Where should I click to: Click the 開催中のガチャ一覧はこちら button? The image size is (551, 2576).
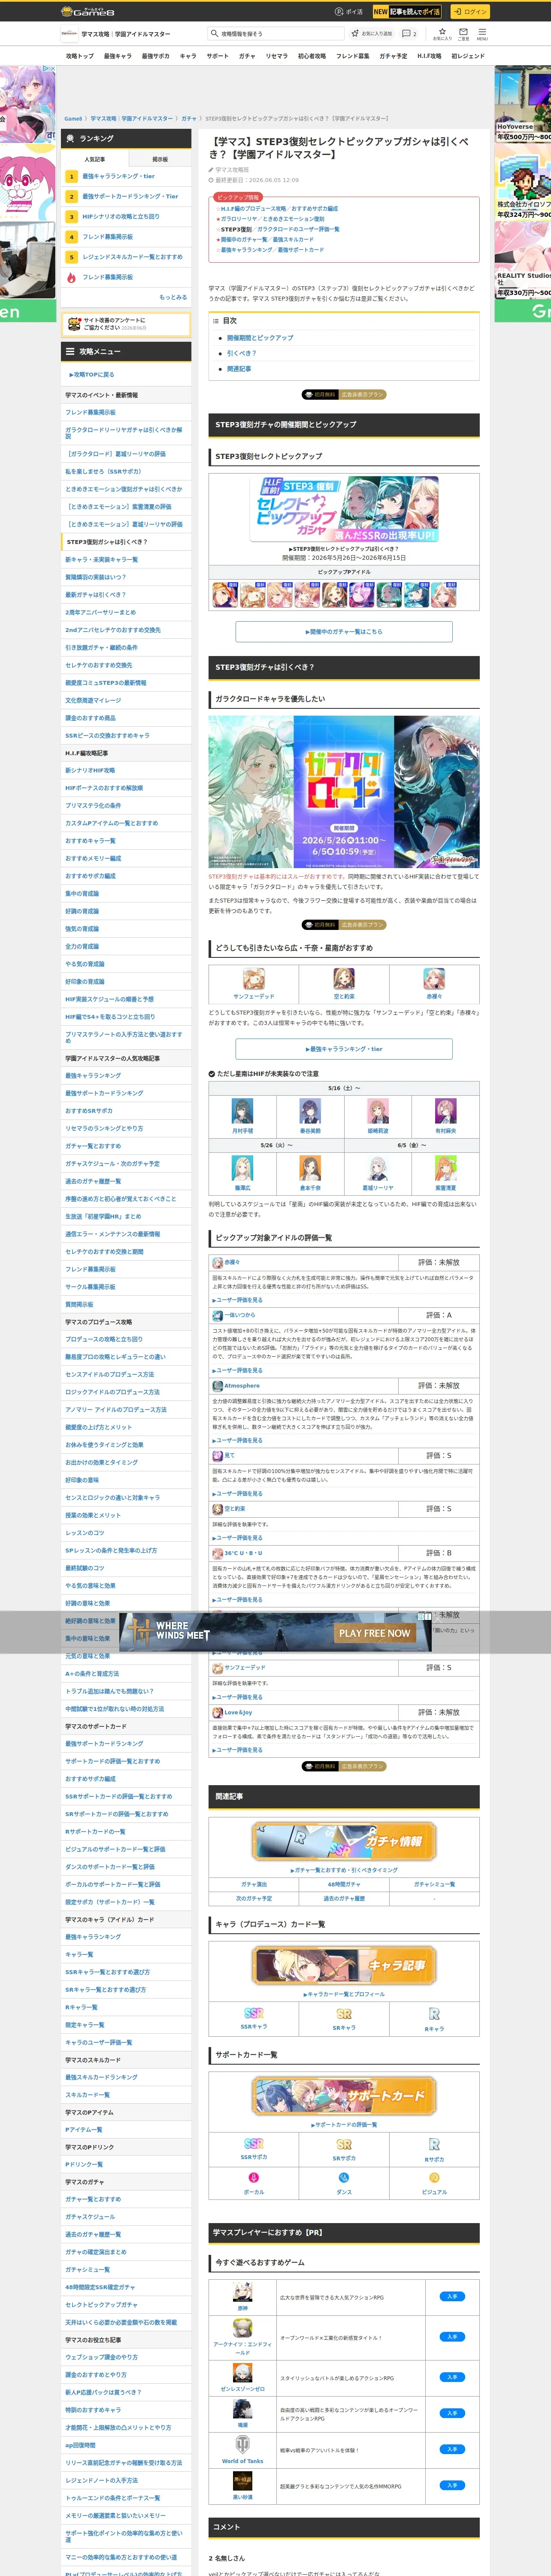344,632
